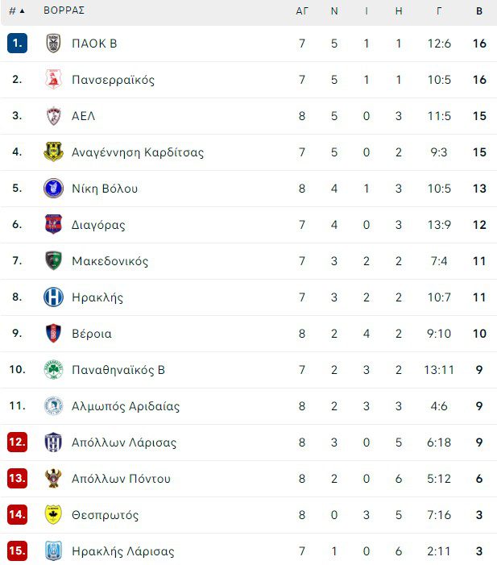Viewport: 497px width, 565px height.
Task: Click the red 13. relegation position badge
Action: tap(17, 479)
